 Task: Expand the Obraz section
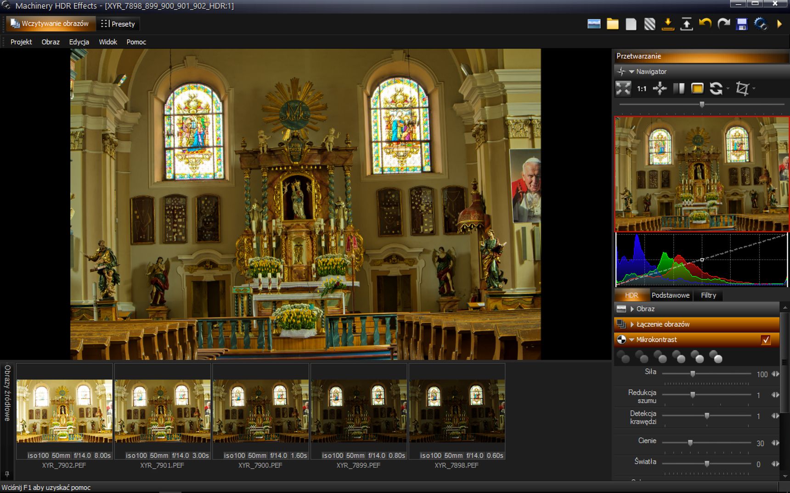coord(632,309)
